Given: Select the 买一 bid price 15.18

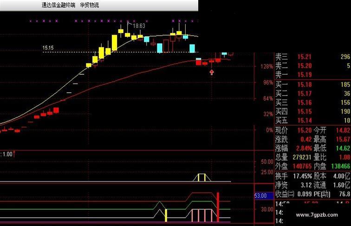Looking at the screenshot, I should pos(304,84).
